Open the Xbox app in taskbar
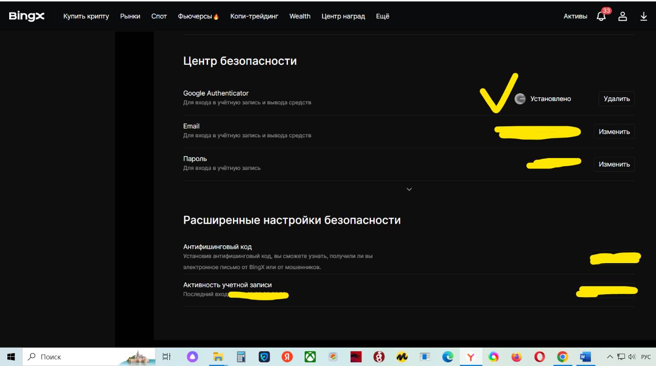The width and height of the screenshot is (656, 366). tap(311, 357)
